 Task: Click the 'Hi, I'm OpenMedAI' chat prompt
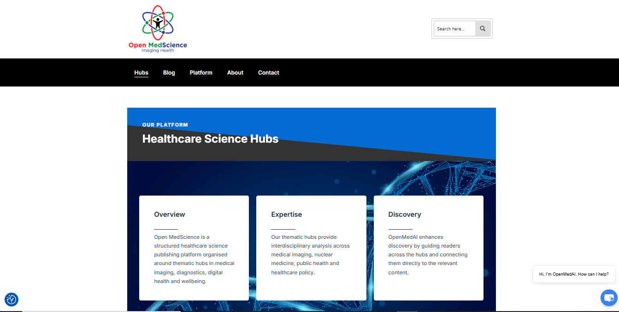(x=574, y=274)
